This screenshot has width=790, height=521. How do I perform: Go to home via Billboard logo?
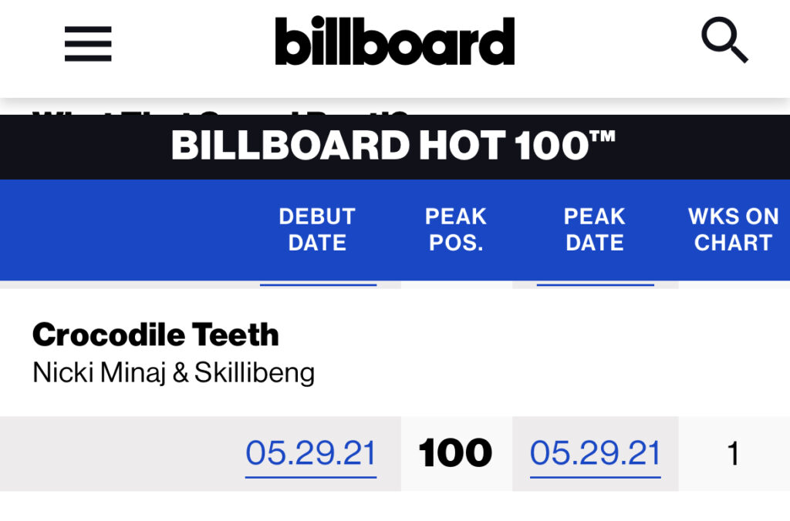click(x=395, y=41)
